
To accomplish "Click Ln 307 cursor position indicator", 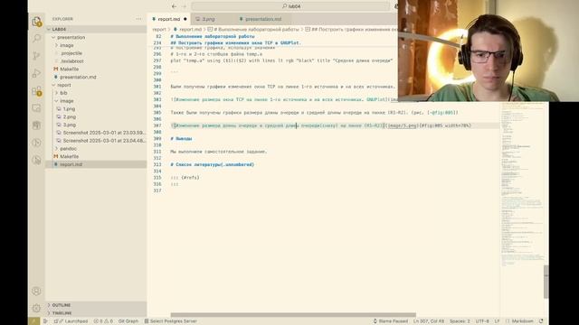I will tap(429, 321).
